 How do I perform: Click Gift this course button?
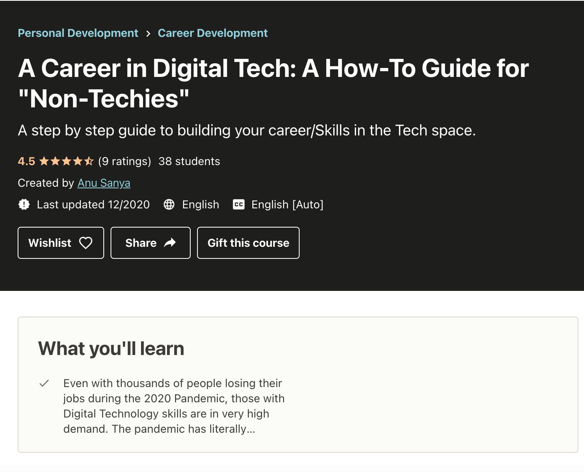248,243
